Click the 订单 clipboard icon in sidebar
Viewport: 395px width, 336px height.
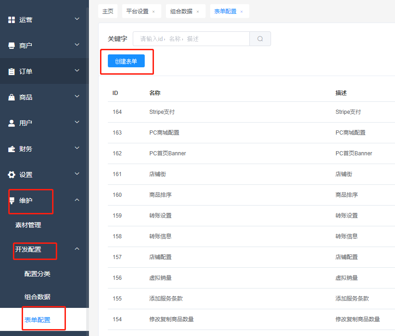[12, 71]
